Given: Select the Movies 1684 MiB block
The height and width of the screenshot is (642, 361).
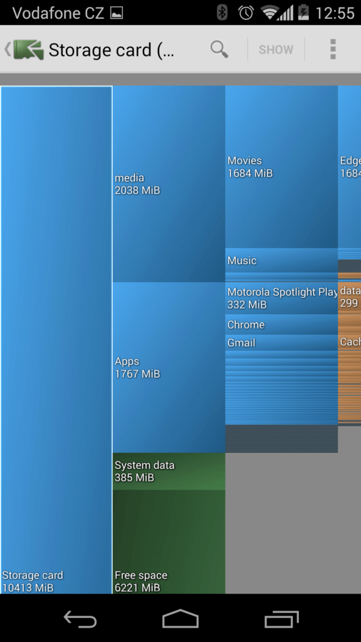Looking at the screenshot, I should pos(281,167).
